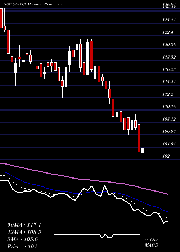Click the 'NSE UNIECOM mail.bullkhan.com' chart title

tap(33, 4)
